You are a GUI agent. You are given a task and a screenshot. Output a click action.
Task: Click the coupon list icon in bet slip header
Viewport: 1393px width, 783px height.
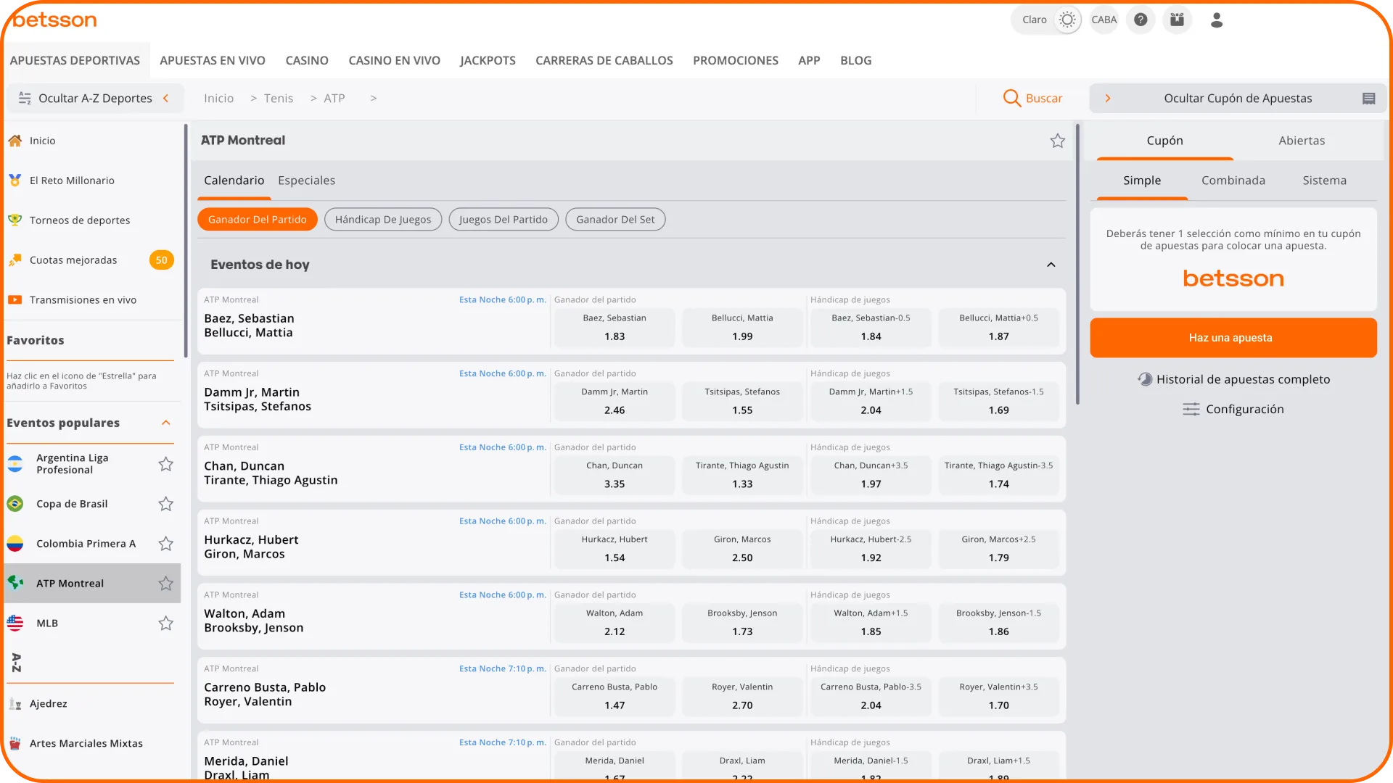tap(1368, 99)
